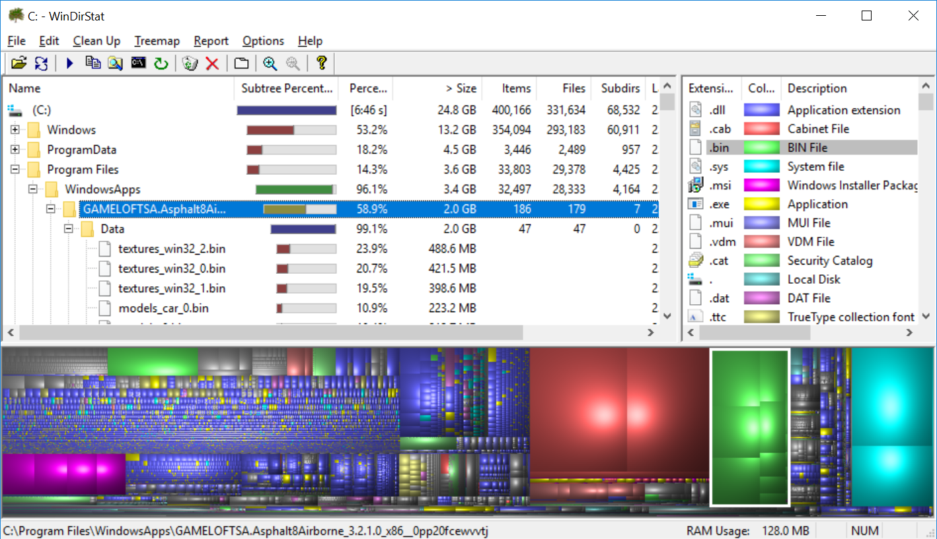The height and width of the screenshot is (539, 937).
Task: Click the yellow question mark Help icon
Action: 322,63
